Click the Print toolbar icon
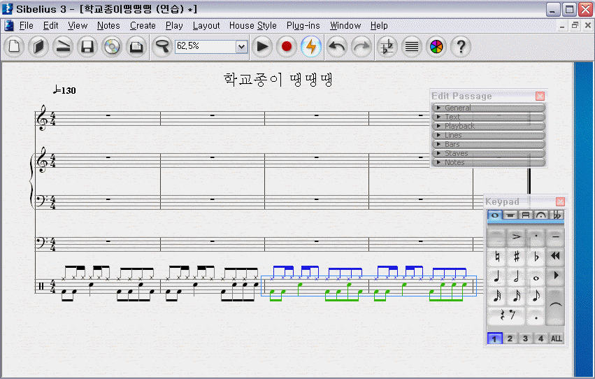Image resolution: width=595 pixels, height=379 pixels. (x=136, y=47)
